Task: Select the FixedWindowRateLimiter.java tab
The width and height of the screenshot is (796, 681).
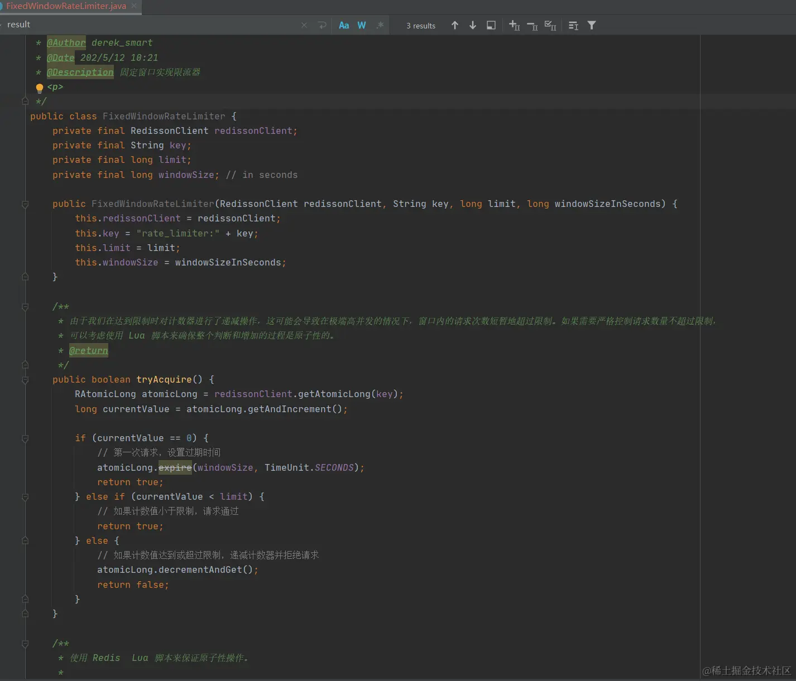Action: pos(66,6)
